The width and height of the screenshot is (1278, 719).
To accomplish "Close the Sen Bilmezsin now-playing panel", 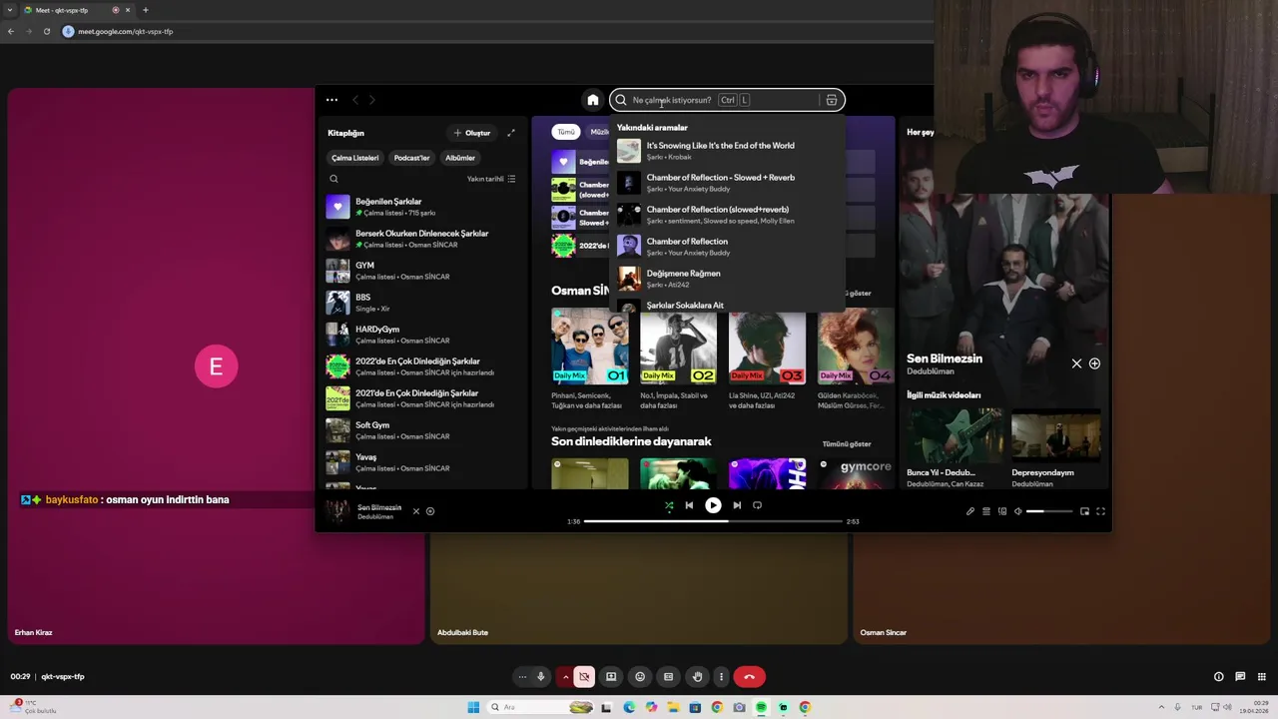I will (1076, 363).
